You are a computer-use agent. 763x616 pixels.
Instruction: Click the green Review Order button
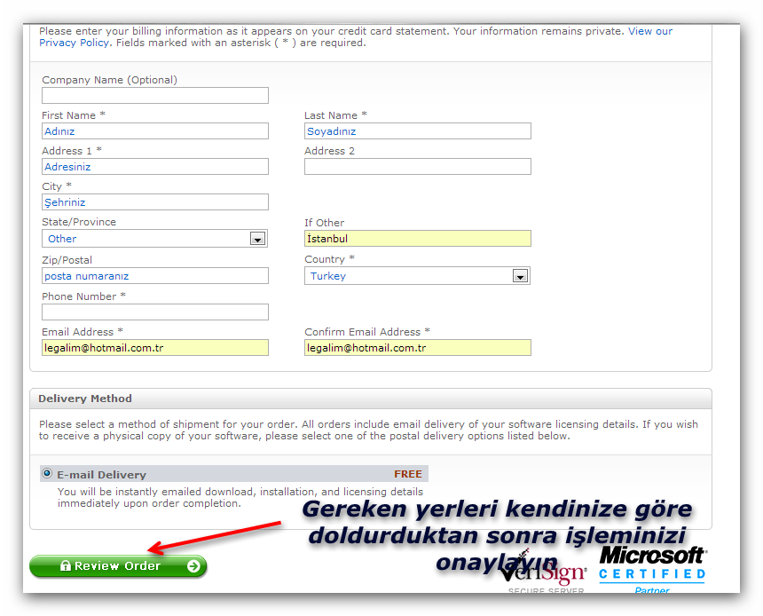click(x=118, y=566)
